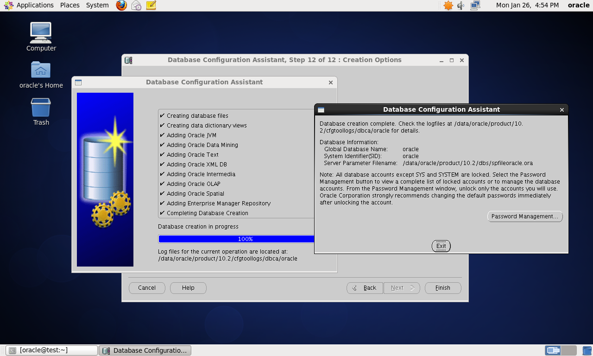Click window menu icon of completion dialog
Screen dimensions: 593x356
pos(321,110)
